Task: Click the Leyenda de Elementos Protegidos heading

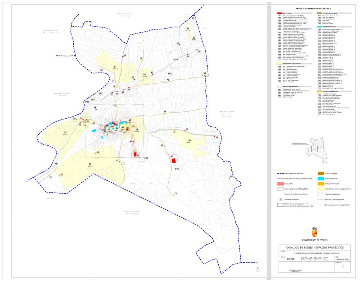Action: pyautogui.click(x=313, y=9)
